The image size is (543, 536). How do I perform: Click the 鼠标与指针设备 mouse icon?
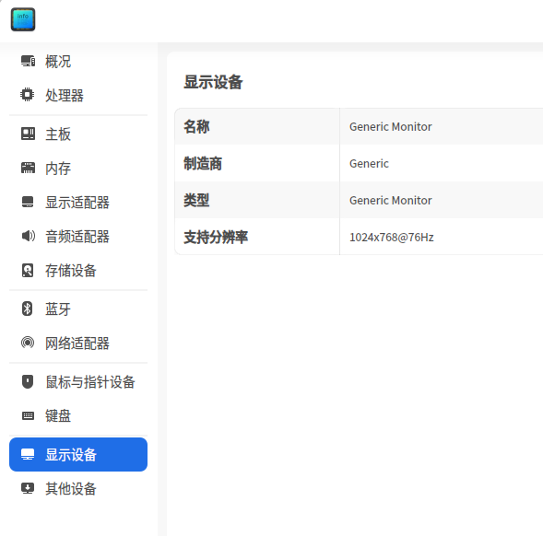[x=28, y=381]
